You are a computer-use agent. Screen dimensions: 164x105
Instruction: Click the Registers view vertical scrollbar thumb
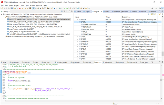[162, 54]
